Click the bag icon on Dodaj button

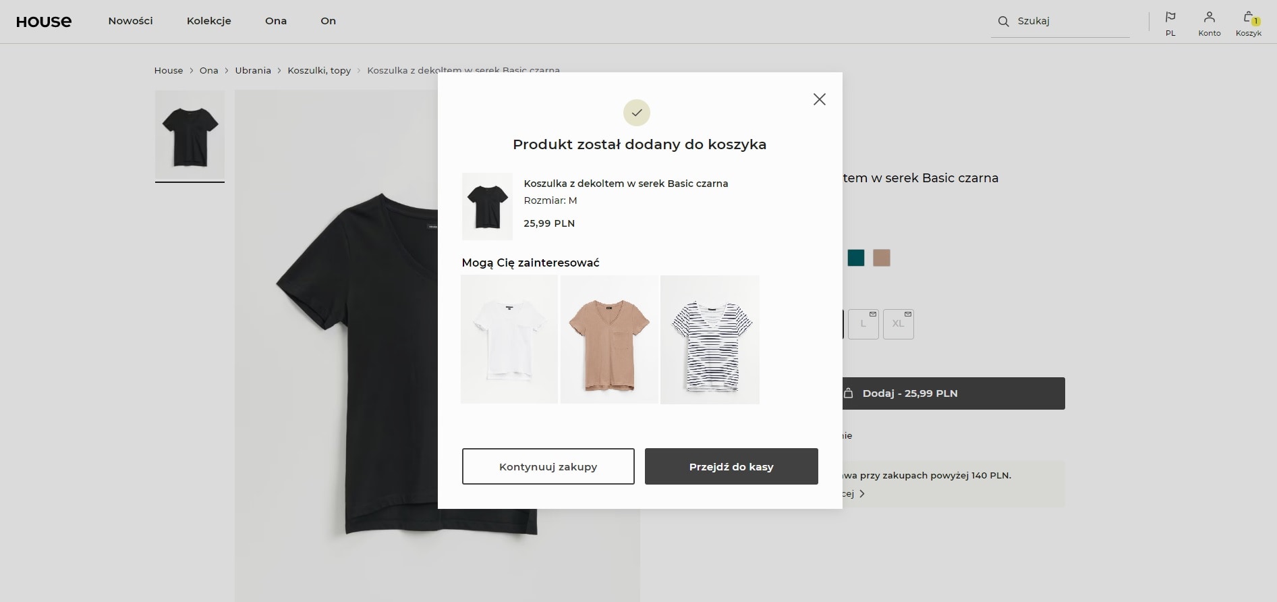849,393
